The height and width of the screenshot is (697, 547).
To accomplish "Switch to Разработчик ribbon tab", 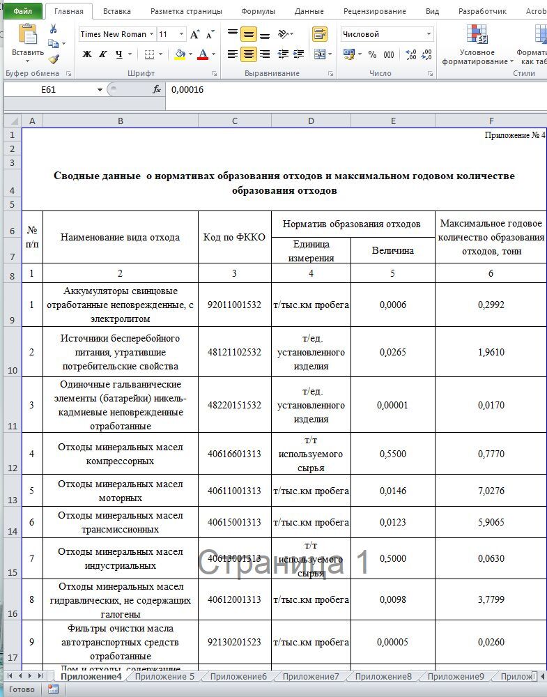I will [483, 12].
